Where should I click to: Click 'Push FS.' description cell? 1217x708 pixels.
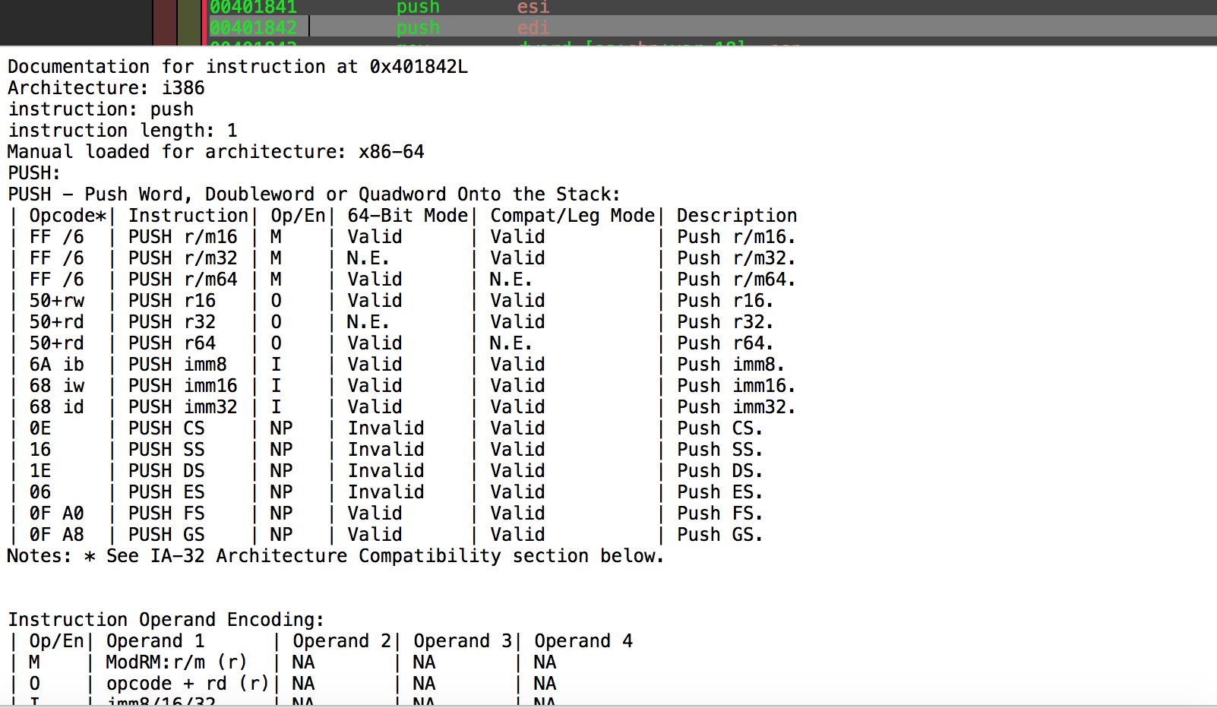point(720,514)
